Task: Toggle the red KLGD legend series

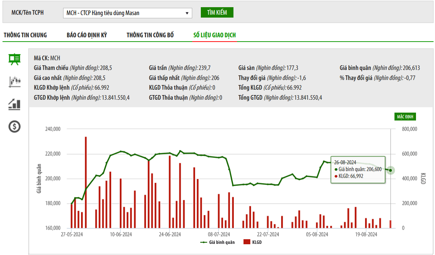Action: 252,242
